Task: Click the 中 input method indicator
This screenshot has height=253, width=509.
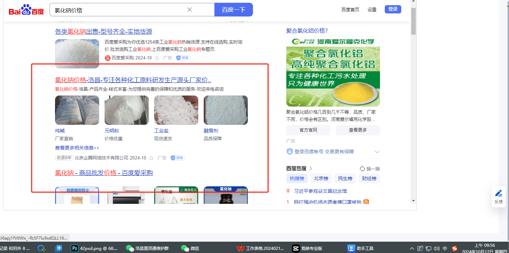Action: click(x=445, y=248)
